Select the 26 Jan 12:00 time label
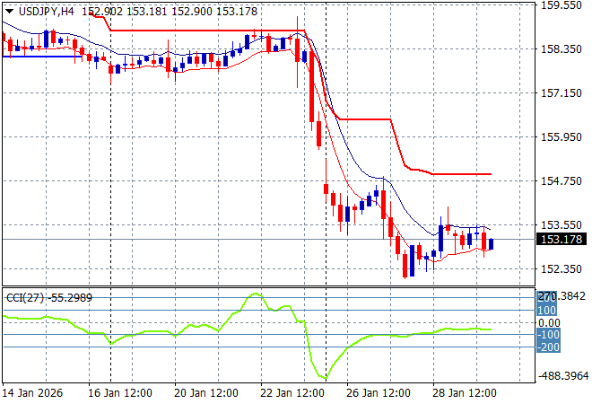This screenshot has height=404, width=592. coord(379,393)
